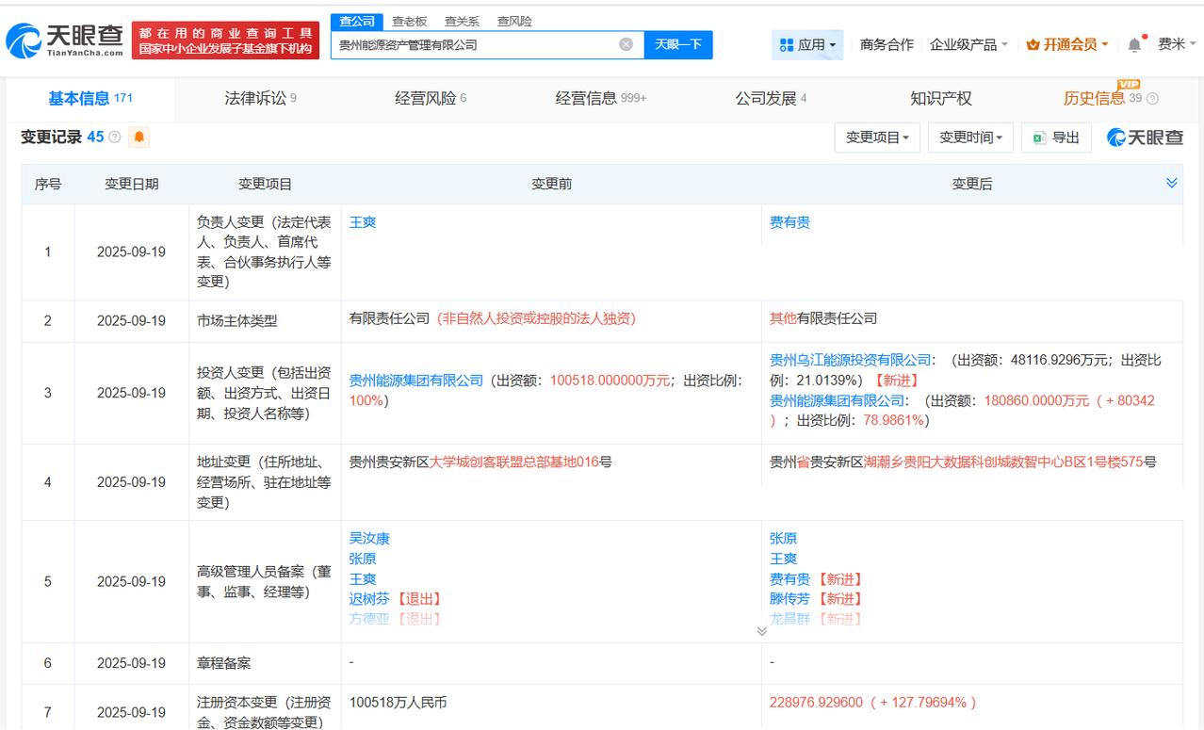Open 吴汝康 link in row 5

[369, 539]
